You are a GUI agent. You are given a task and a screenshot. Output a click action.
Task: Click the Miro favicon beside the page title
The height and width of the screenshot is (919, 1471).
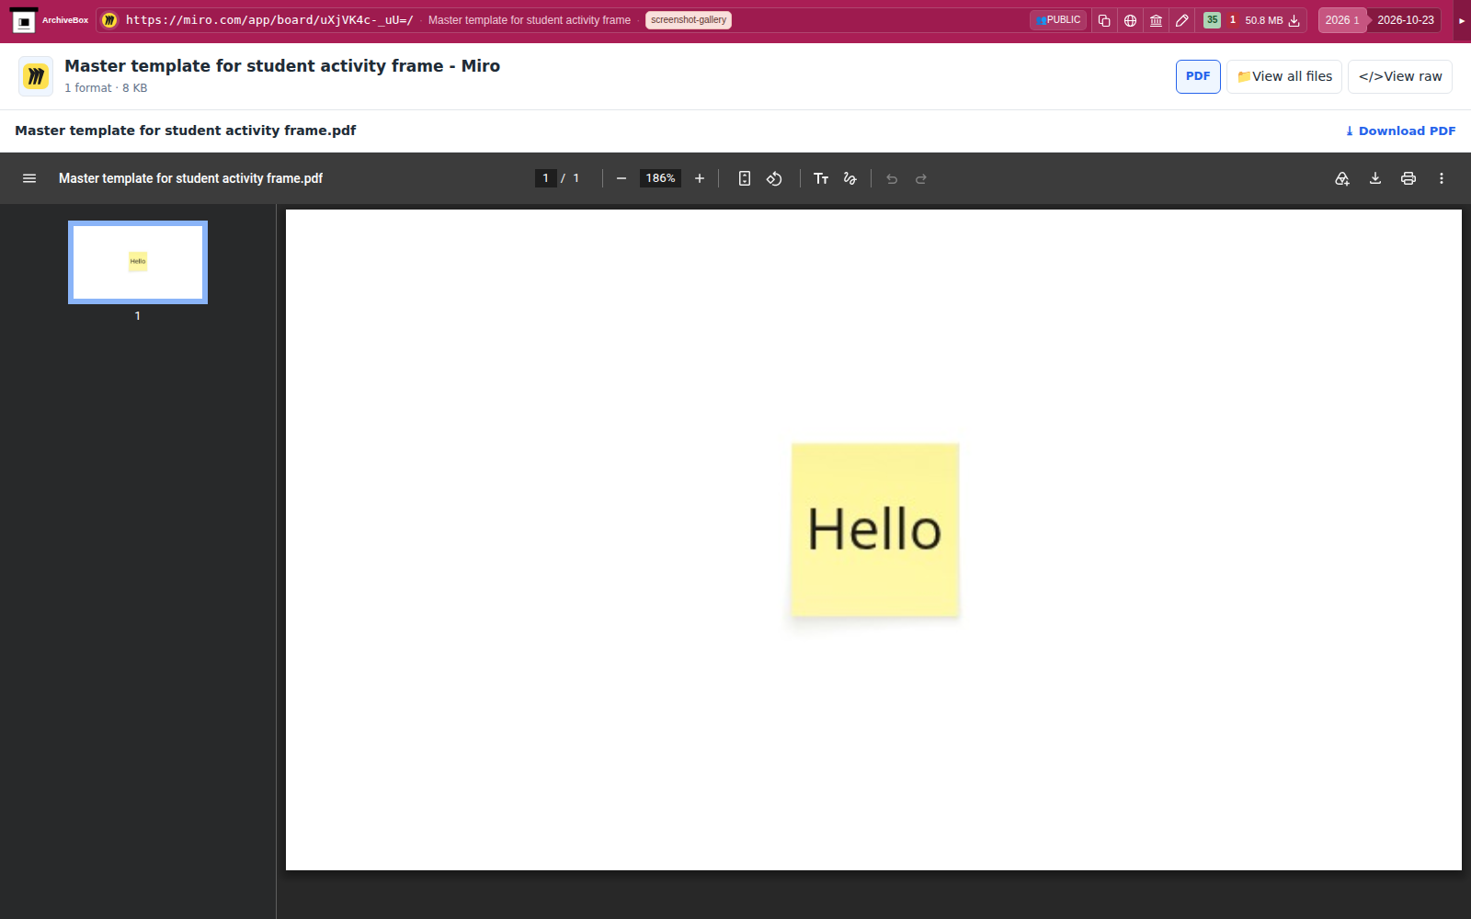click(x=36, y=76)
